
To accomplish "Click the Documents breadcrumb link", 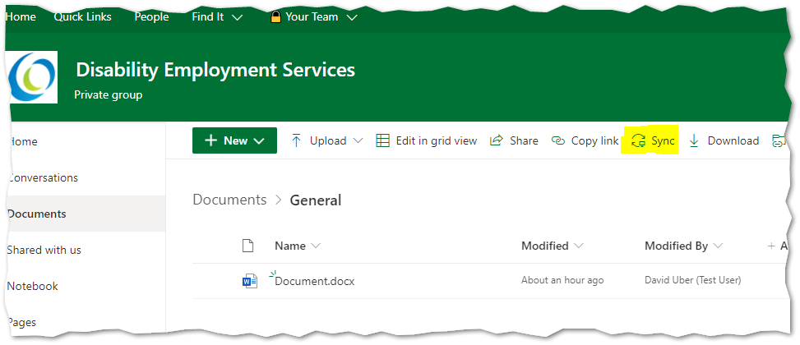I will tap(229, 200).
